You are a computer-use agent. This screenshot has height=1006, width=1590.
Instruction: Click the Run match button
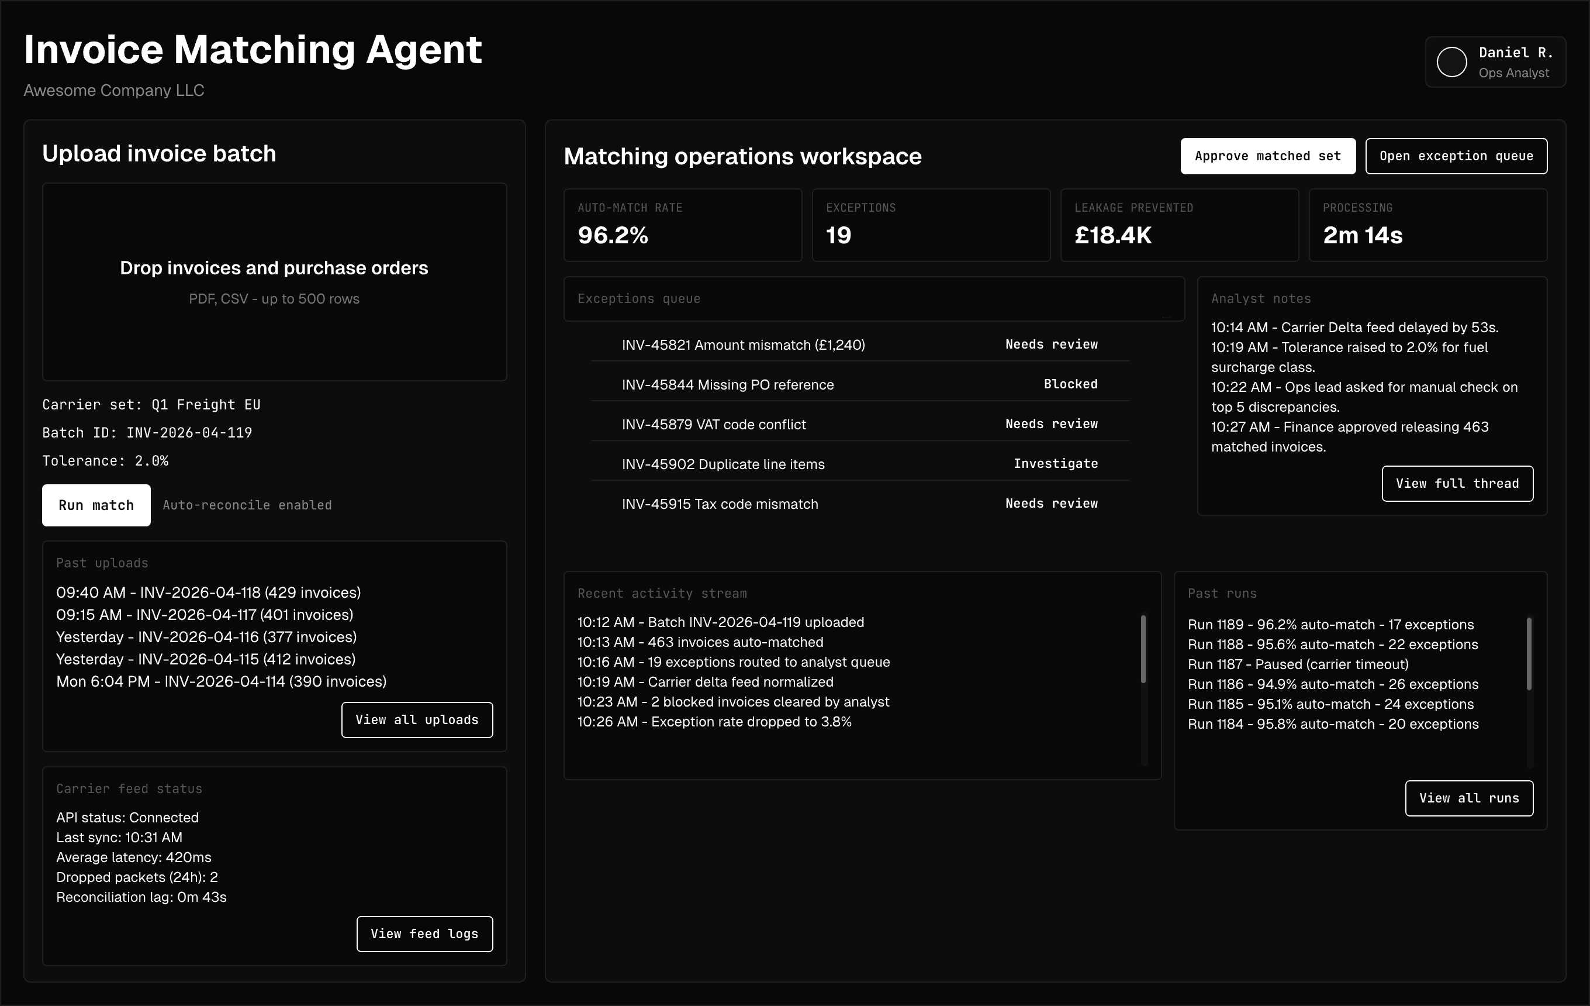tap(95, 505)
